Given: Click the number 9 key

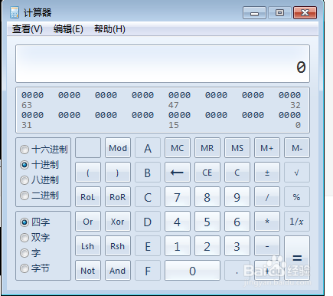Looking at the screenshot, I should [x=237, y=197].
